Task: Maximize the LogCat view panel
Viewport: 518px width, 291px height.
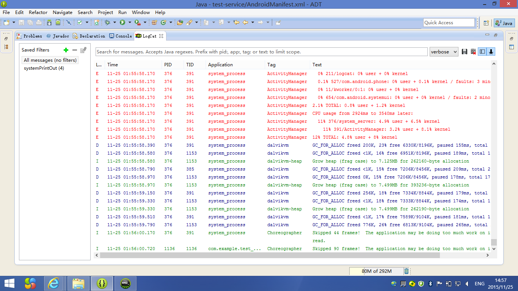Action: 496,35
